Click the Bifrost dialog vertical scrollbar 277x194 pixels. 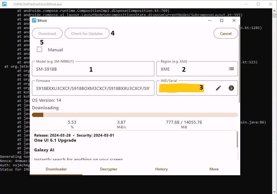[x=239, y=64]
